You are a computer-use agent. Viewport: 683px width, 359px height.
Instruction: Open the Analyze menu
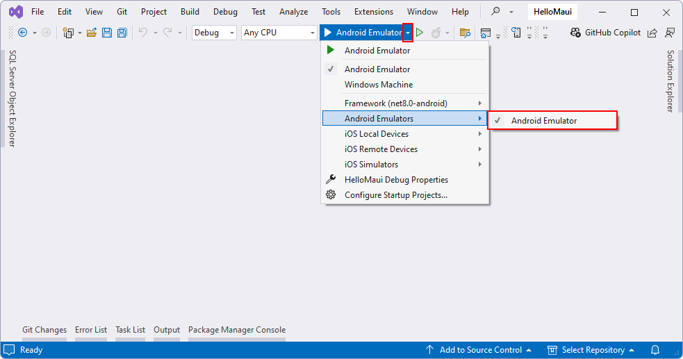[294, 12]
